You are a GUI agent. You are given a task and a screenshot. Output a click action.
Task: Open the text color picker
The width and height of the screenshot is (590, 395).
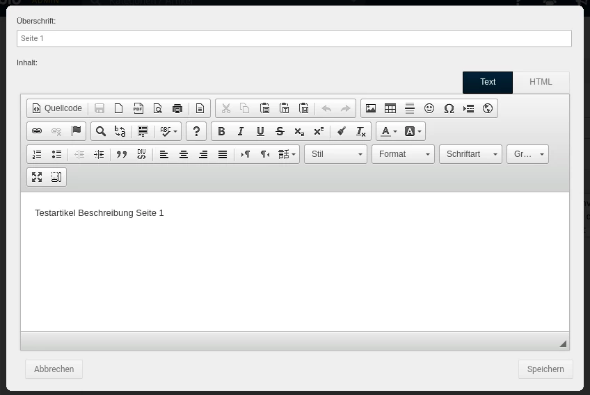[389, 131]
